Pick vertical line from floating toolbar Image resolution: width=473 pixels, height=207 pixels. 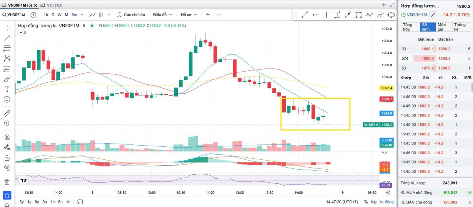point(326,15)
